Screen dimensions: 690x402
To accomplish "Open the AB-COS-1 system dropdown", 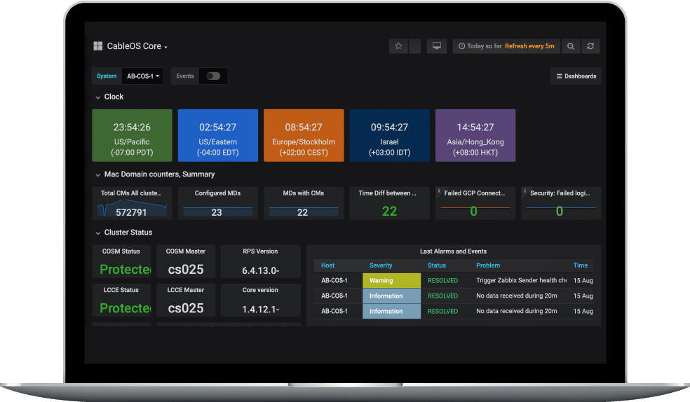I will 143,76.
